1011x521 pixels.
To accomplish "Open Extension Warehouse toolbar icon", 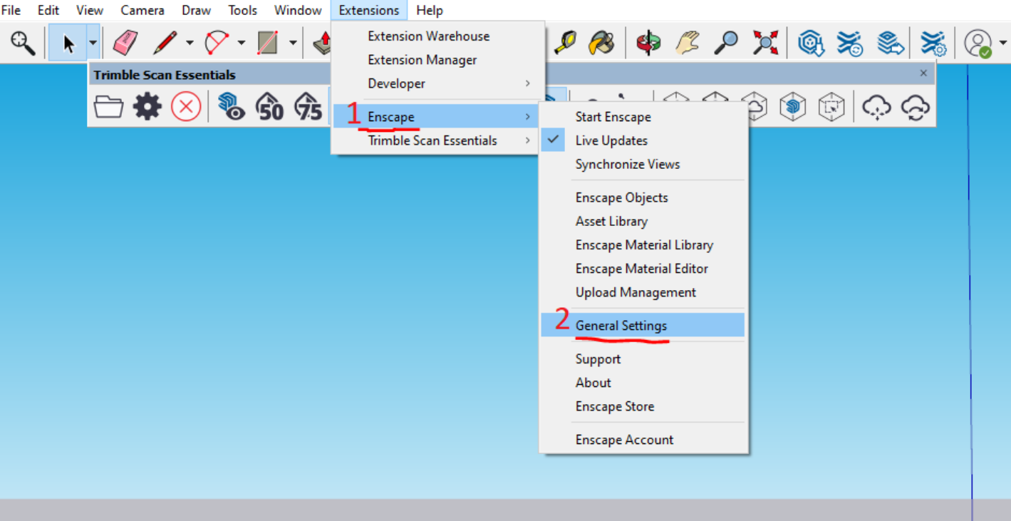I will (x=850, y=43).
